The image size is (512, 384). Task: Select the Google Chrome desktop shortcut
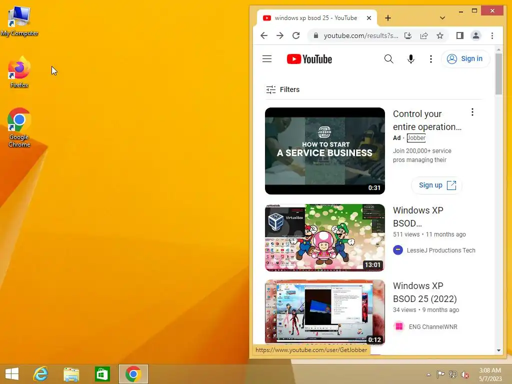tap(19, 127)
